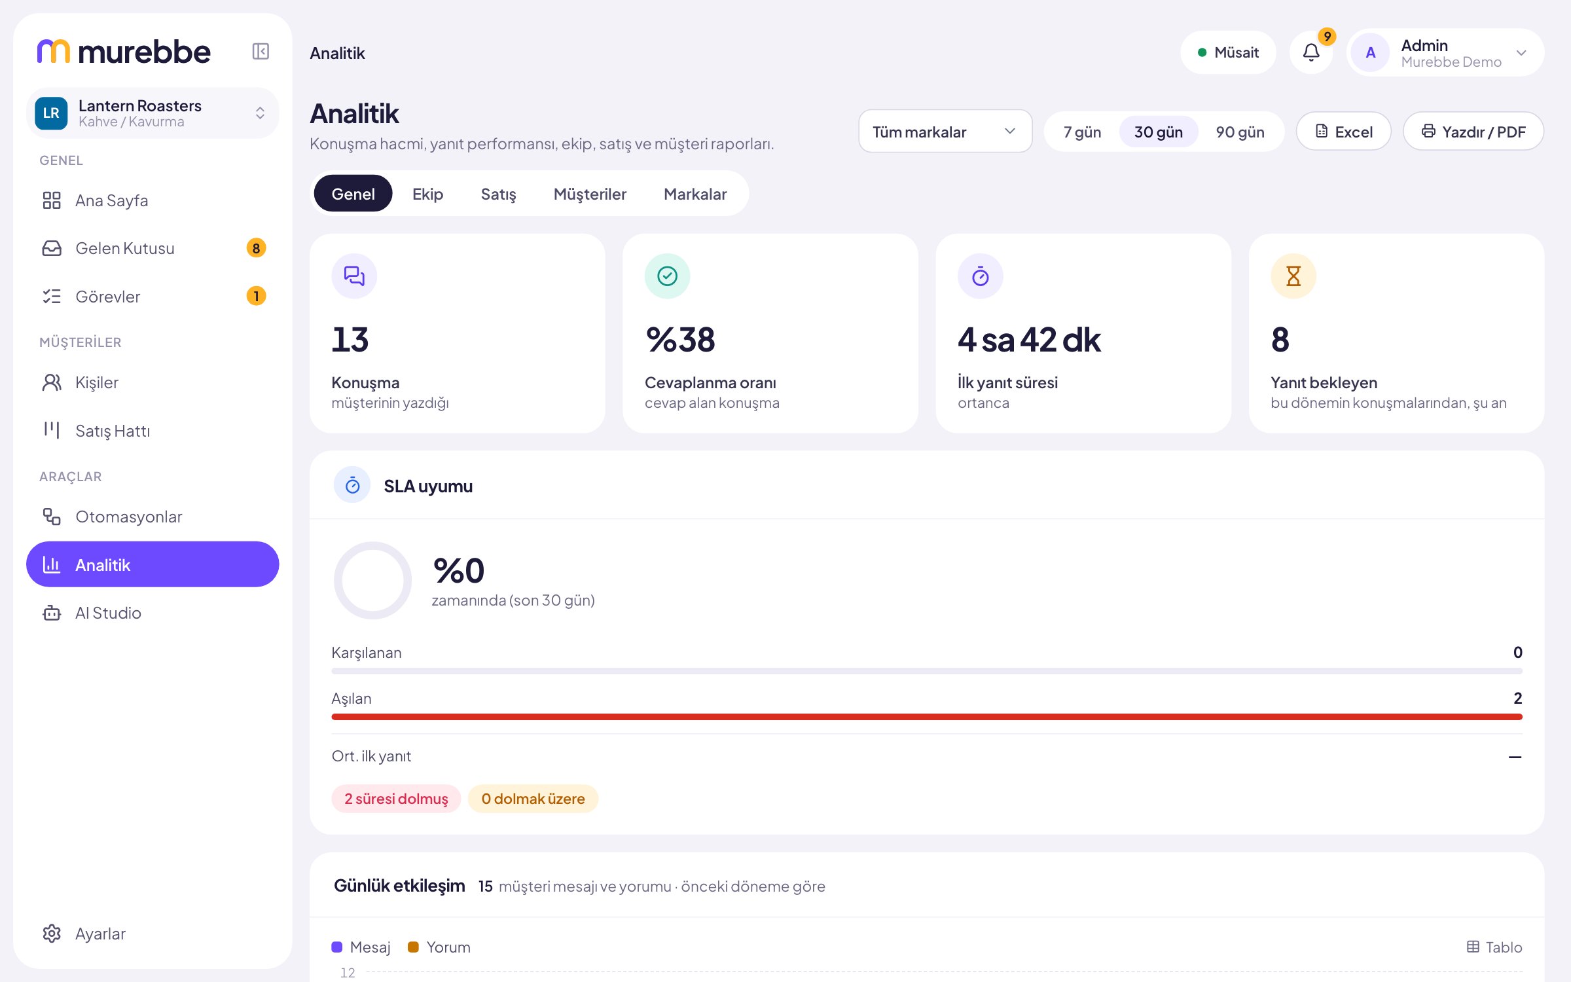Click the Gelen Kutusu badge 8
The width and height of the screenshot is (1571, 982).
tap(256, 248)
